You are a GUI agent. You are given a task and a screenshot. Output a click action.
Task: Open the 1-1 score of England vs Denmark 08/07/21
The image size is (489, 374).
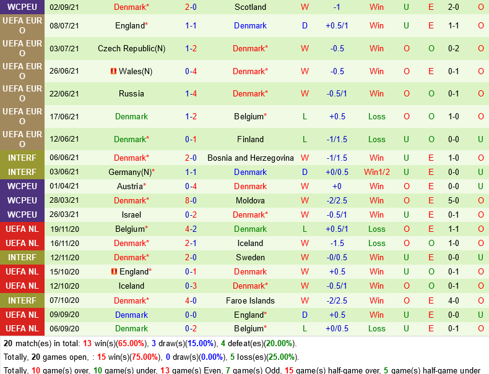(x=191, y=25)
